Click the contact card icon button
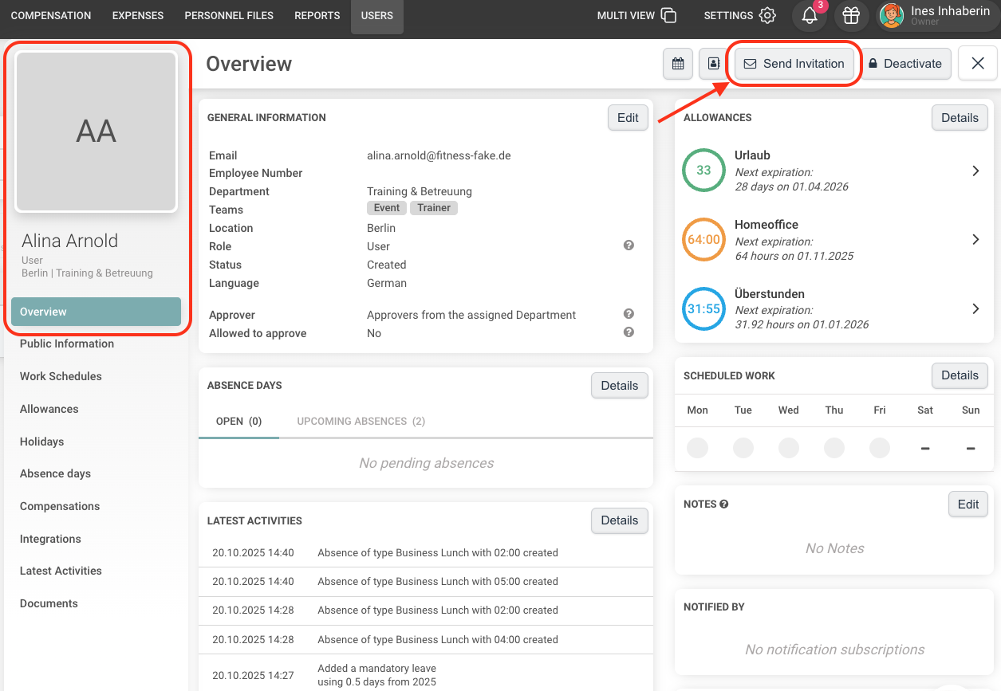Viewport: 1001px width, 691px height. (x=712, y=64)
